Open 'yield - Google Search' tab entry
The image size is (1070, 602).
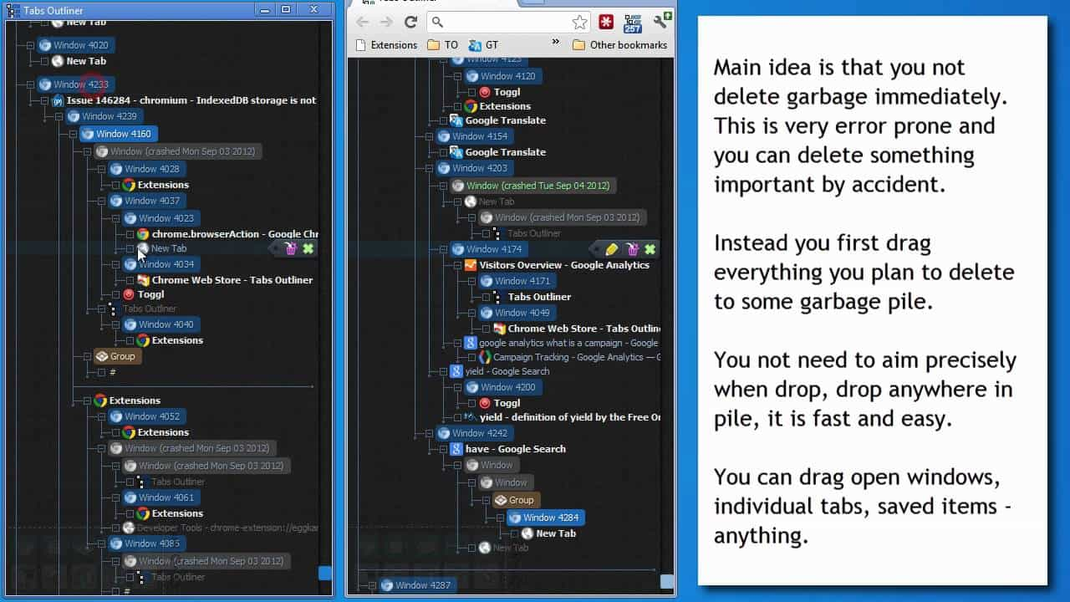[500, 371]
